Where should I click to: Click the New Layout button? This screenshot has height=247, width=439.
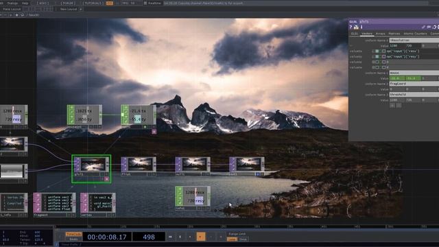pyautogui.click(x=69, y=9)
